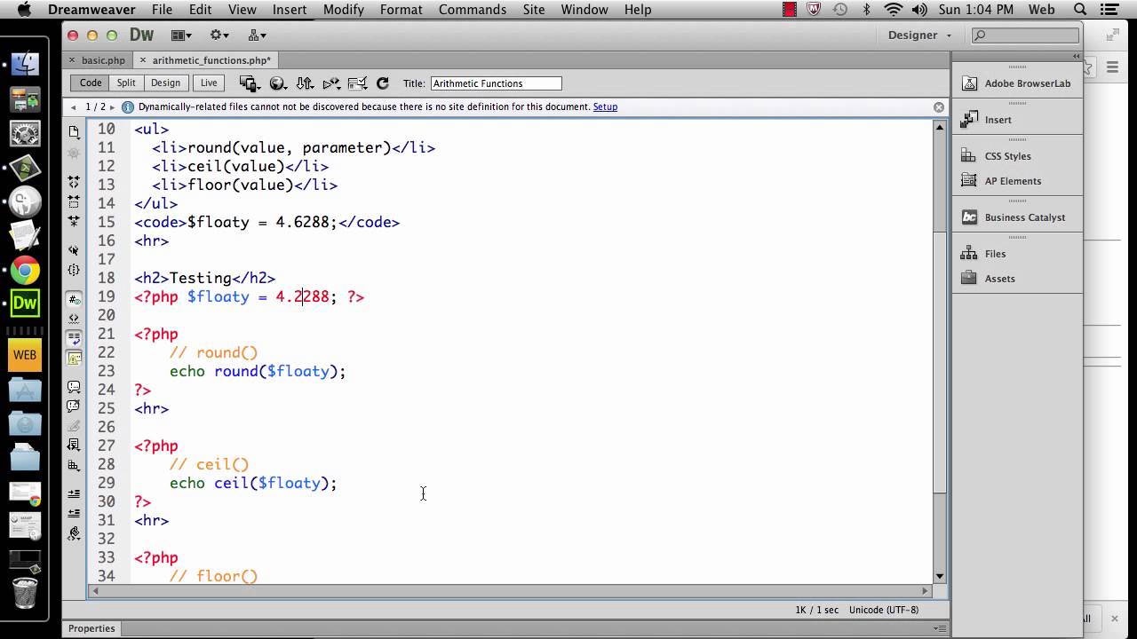Switch to Split view
The image size is (1137, 639).
click(x=126, y=83)
